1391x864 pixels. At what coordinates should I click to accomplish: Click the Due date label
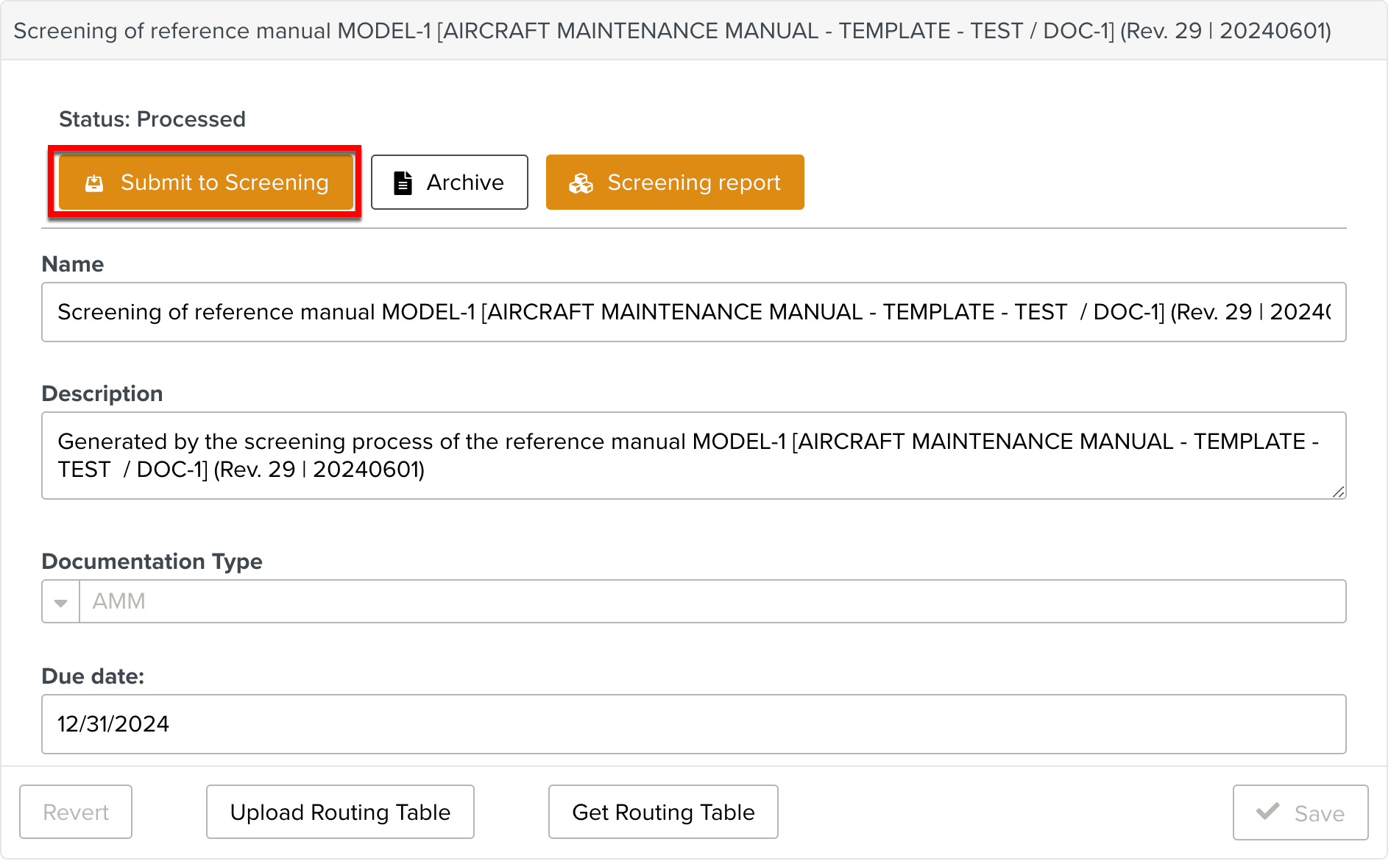click(x=93, y=676)
